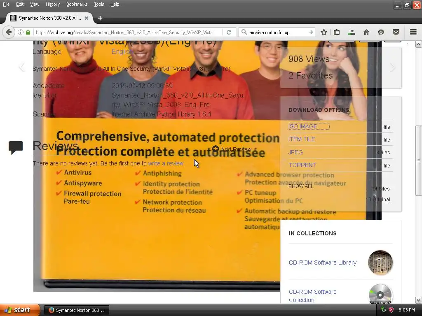Click the green padlock security icon
The width and height of the screenshot is (422, 316).
(x=28, y=32)
